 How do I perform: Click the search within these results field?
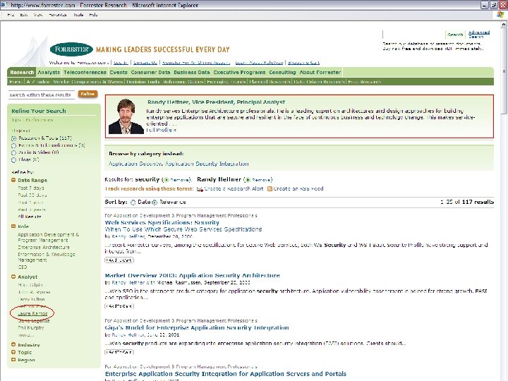(41, 95)
